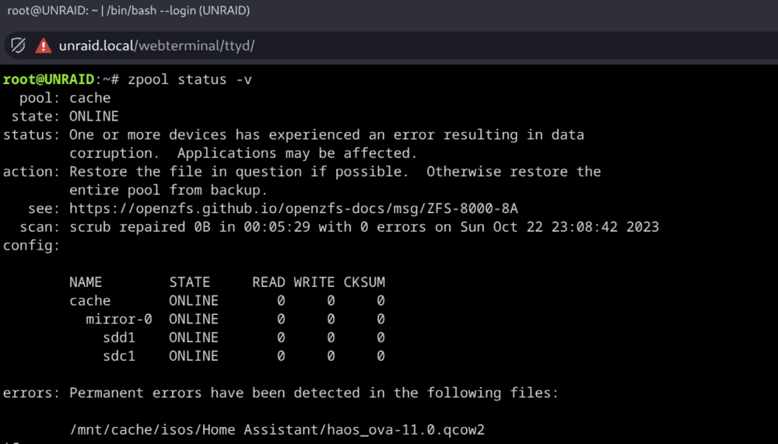
Task: Click the pool name value 'cache' after 'pool:'
Action: (89, 98)
